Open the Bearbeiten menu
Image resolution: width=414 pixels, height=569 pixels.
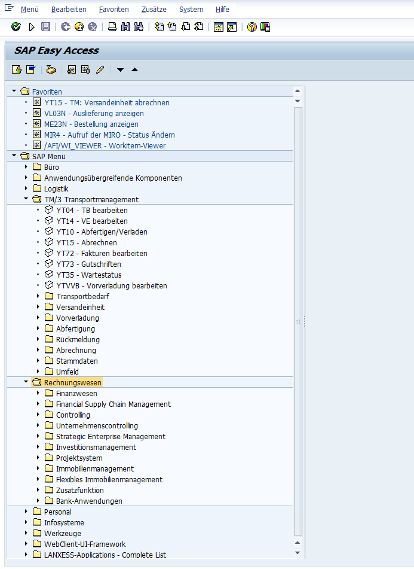coord(69,10)
